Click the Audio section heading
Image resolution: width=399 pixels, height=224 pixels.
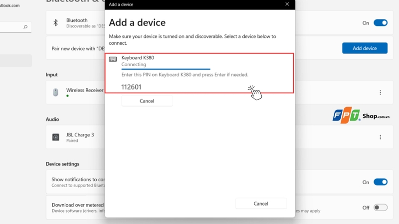coord(52,119)
